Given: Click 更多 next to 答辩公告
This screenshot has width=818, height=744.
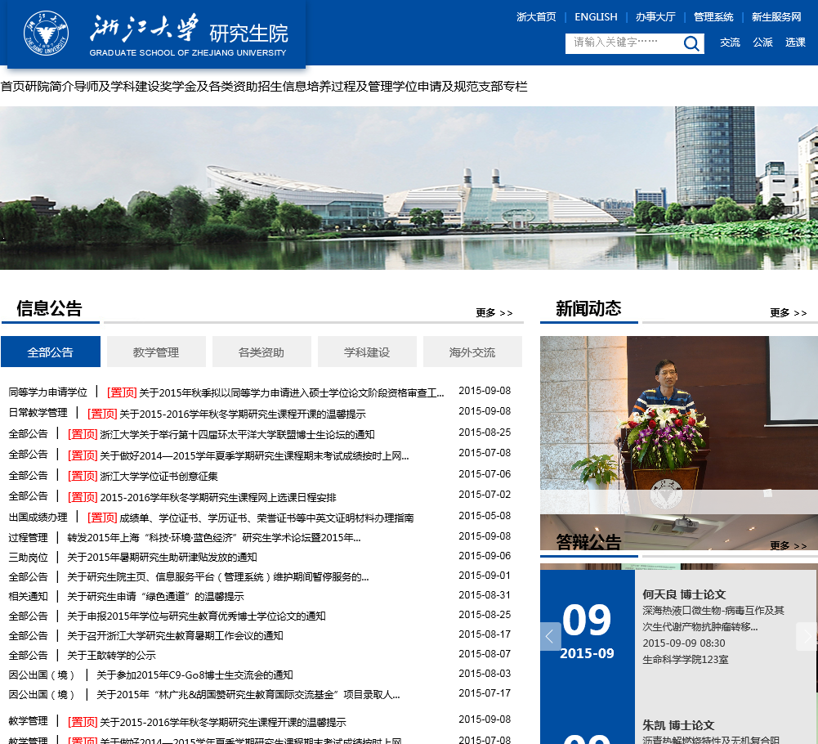Looking at the screenshot, I should [x=789, y=545].
